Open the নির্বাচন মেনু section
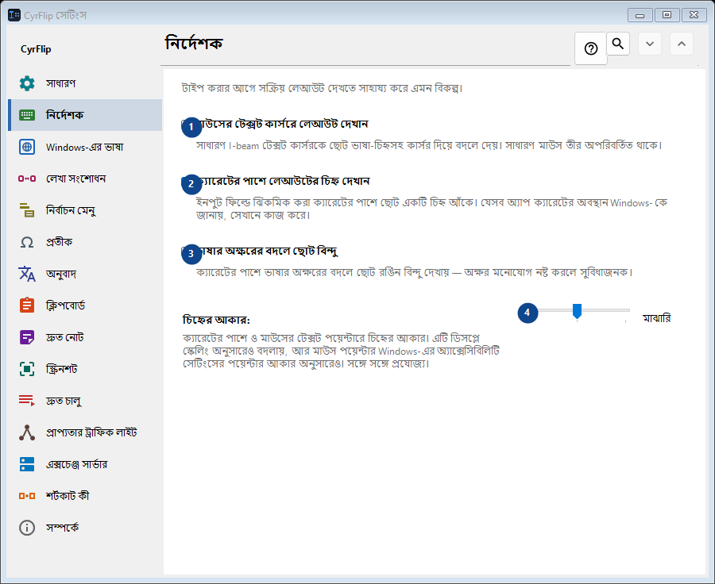715x584 pixels. (x=85, y=210)
